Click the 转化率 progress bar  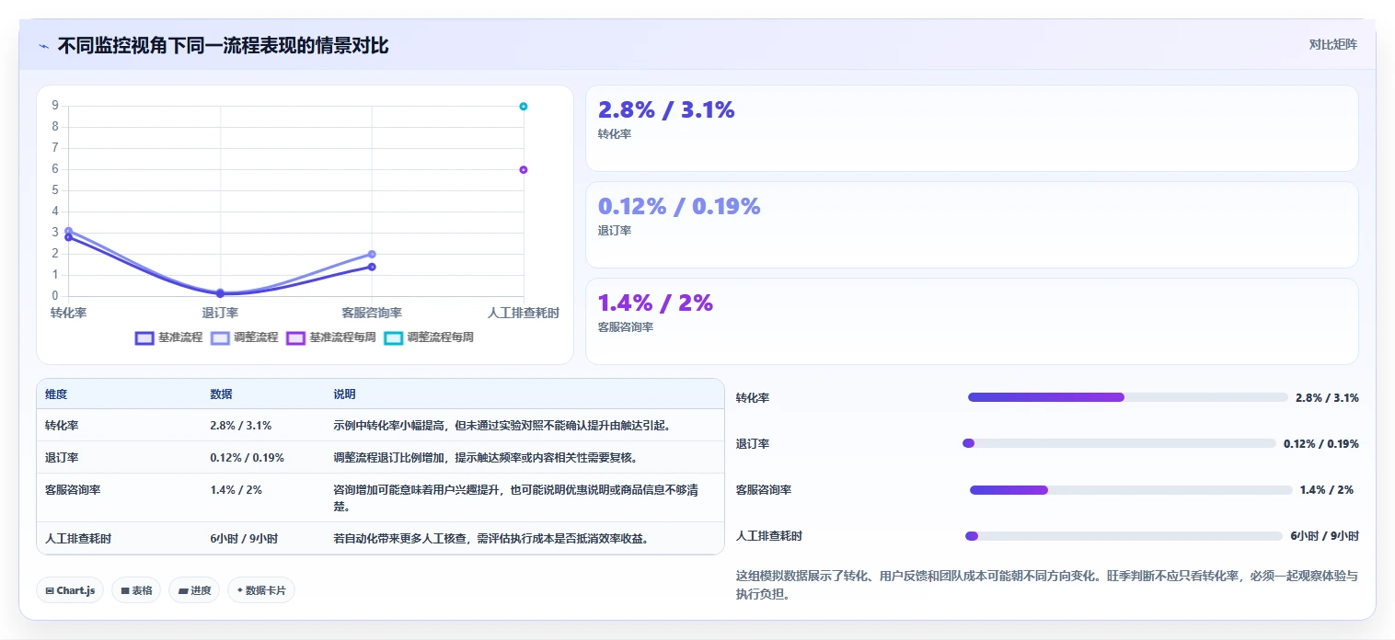pos(1128,397)
